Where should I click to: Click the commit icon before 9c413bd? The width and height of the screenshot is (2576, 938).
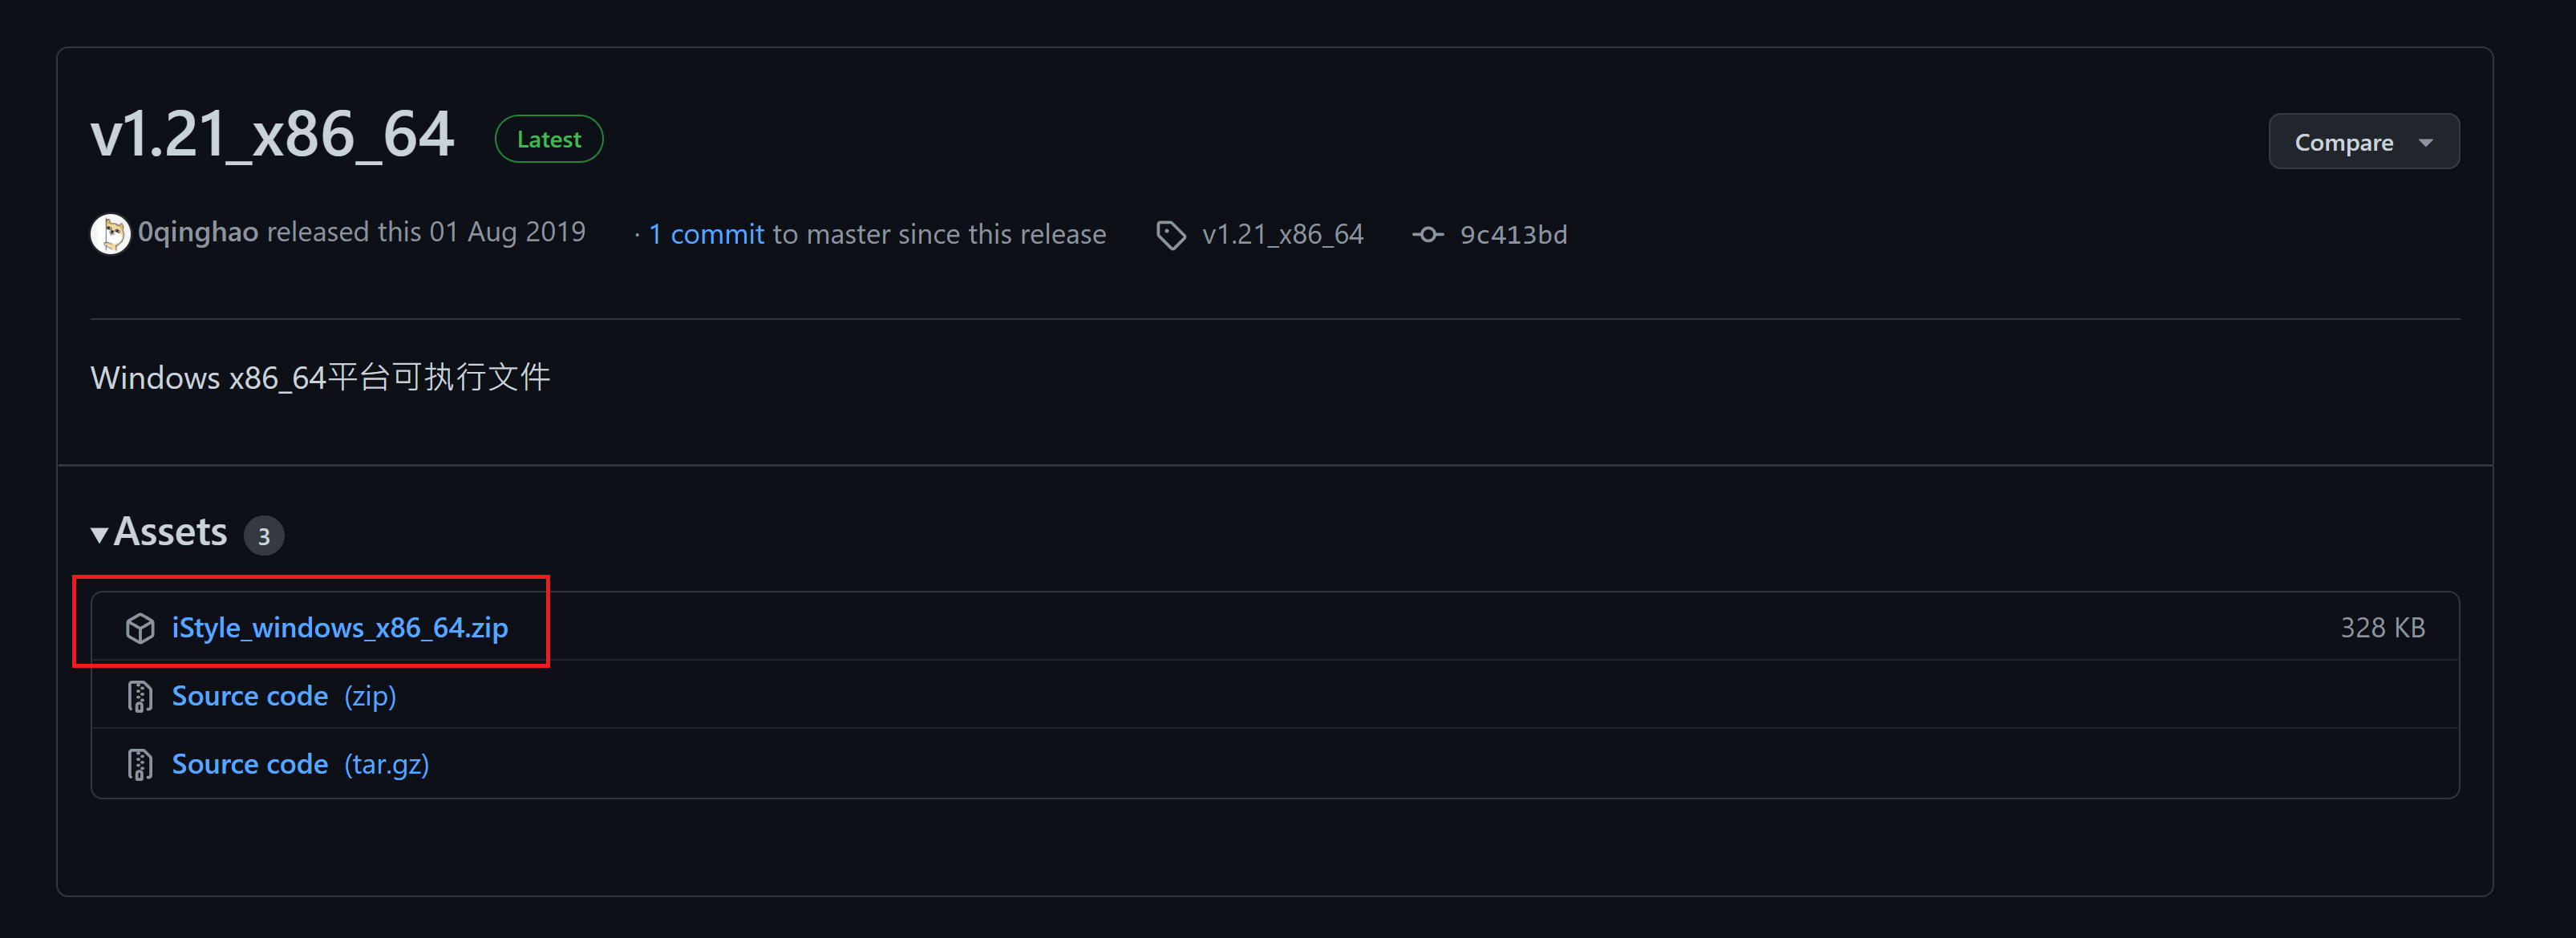(1427, 234)
